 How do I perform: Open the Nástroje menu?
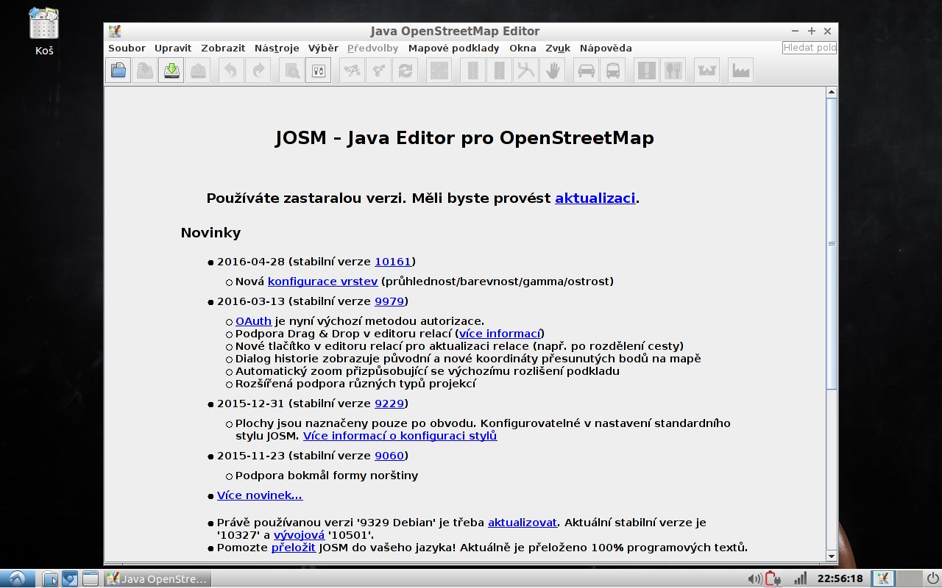tap(277, 48)
